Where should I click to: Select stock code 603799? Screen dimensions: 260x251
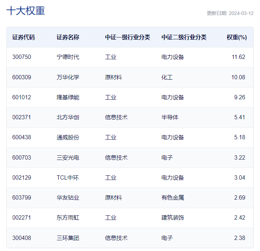click(x=22, y=197)
